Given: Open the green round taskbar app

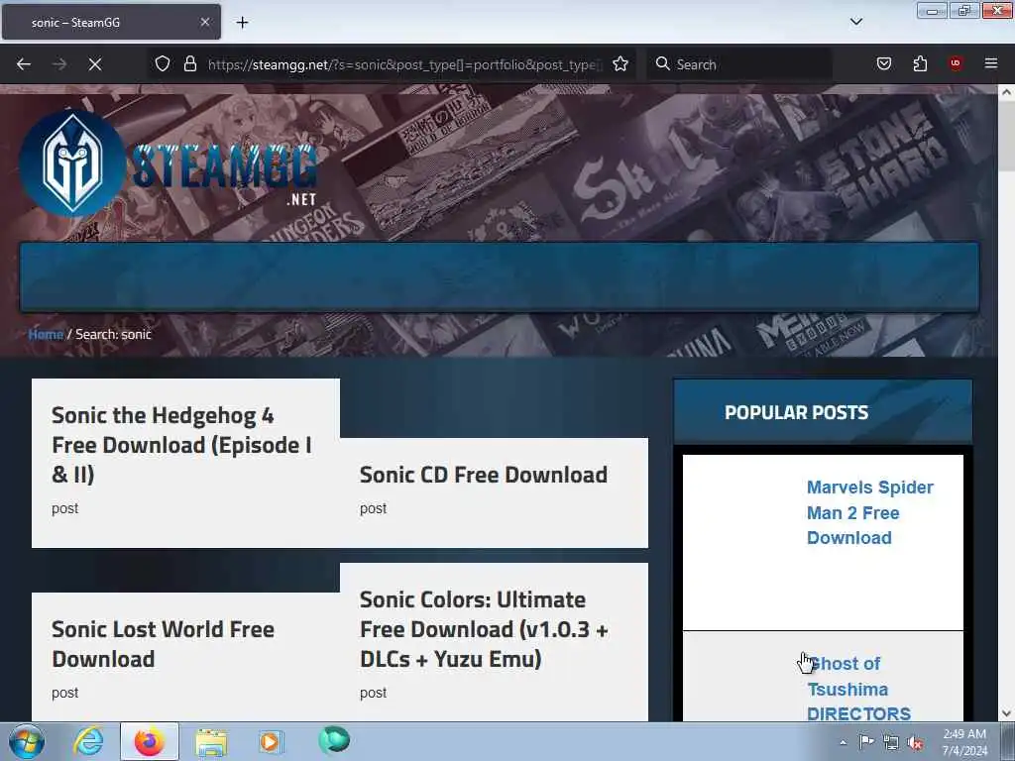Looking at the screenshot, I should click(334, 740).
